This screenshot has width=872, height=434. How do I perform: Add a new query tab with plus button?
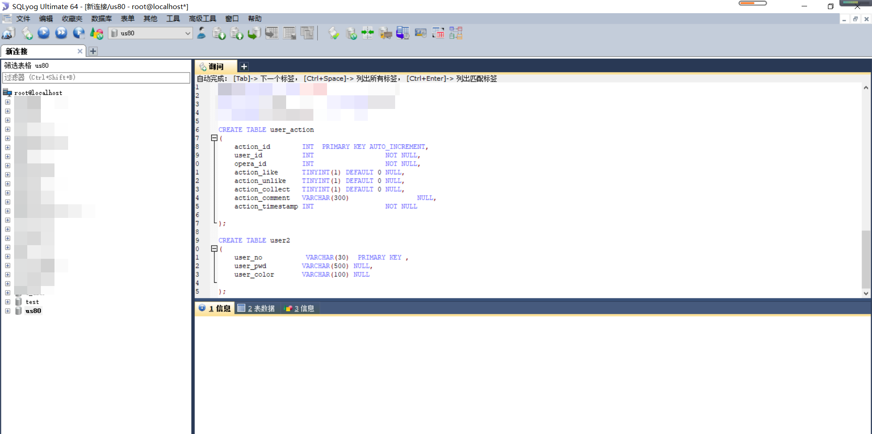coord(244,67)
